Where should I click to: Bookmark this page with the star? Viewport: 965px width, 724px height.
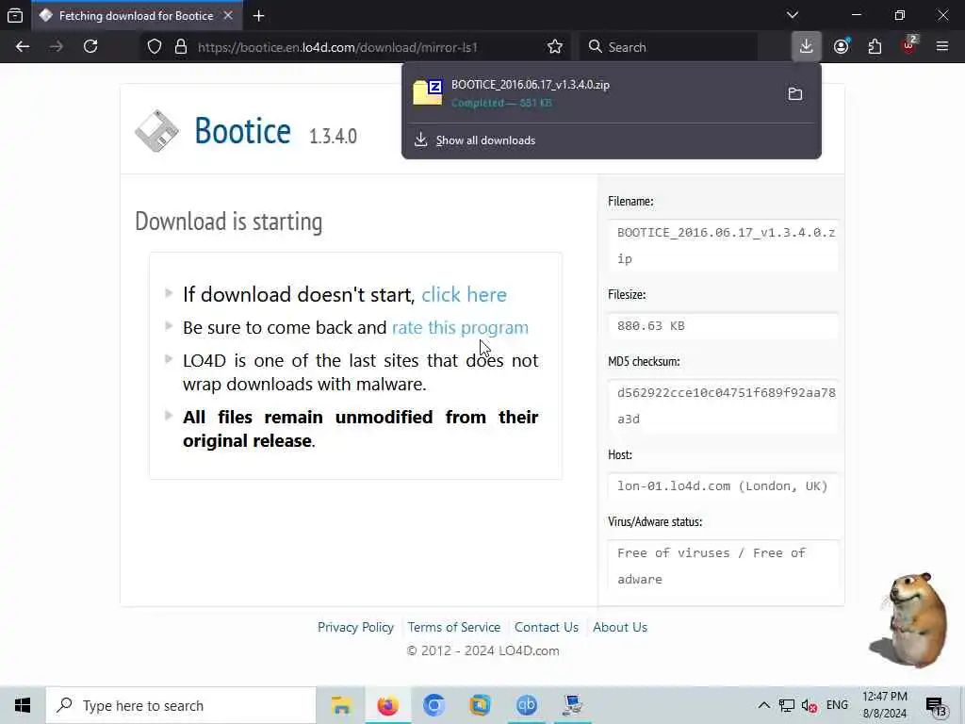pos(554,47)
